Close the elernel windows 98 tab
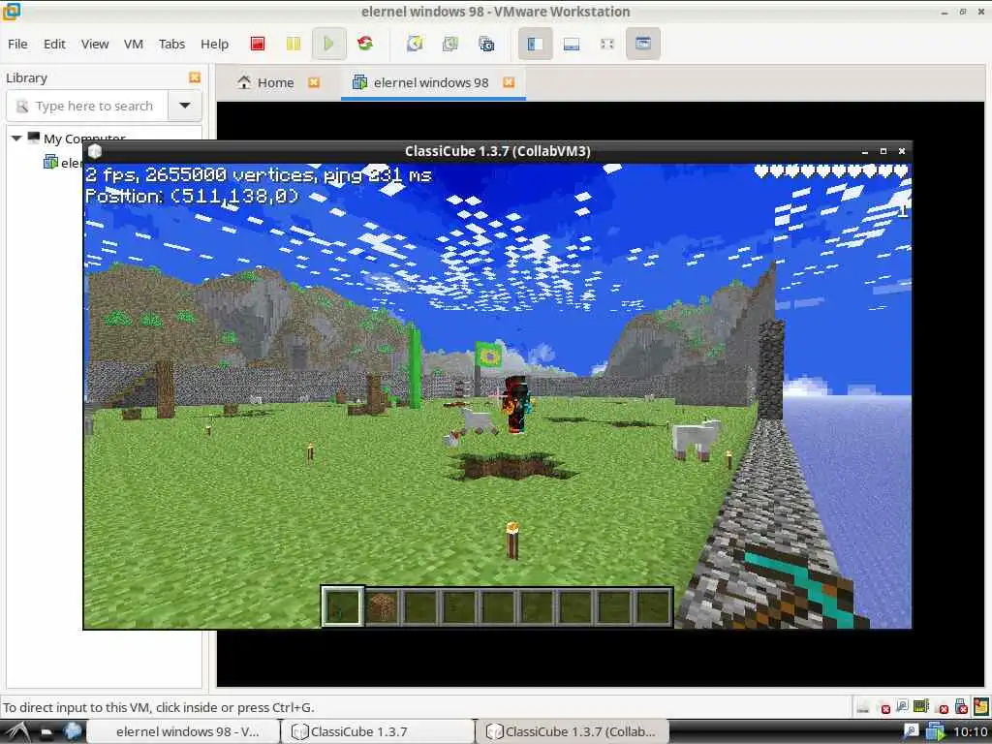 pyautogui.click(x=509, y=82)
